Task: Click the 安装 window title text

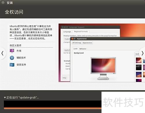Action: pyautogui.click(x=10, y=3)
